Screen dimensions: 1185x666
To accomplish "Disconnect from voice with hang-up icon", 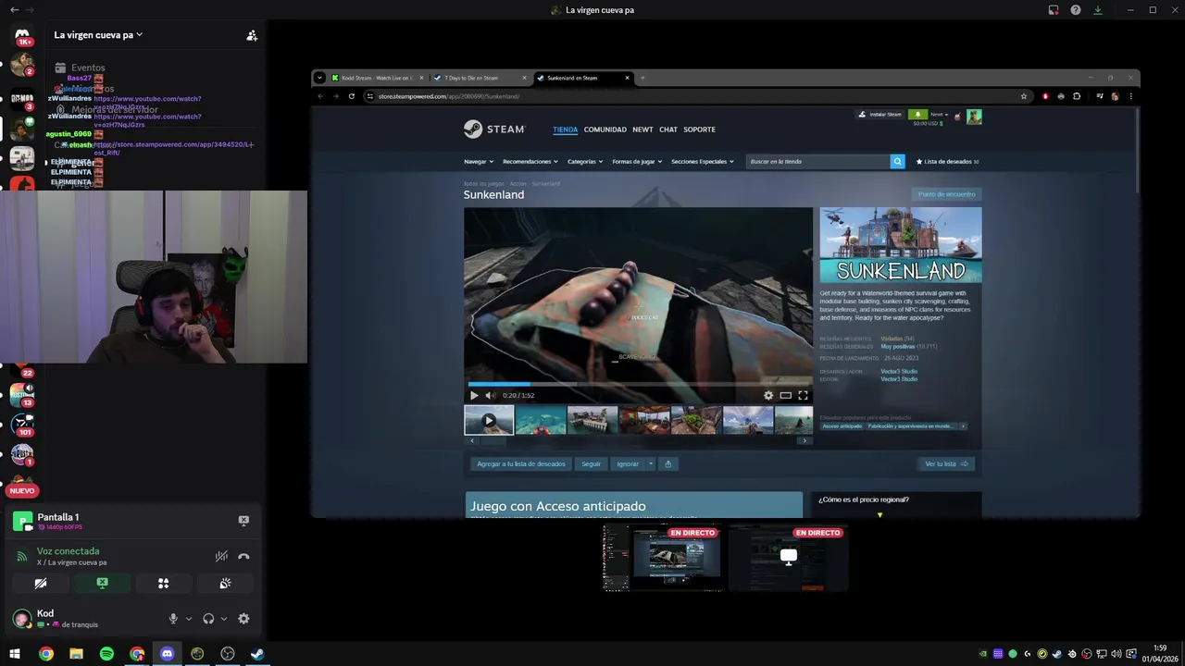I will tap(243, 556).
